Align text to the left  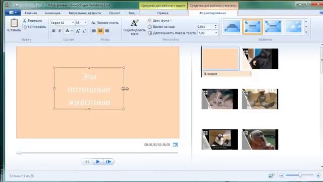(94, 31)
